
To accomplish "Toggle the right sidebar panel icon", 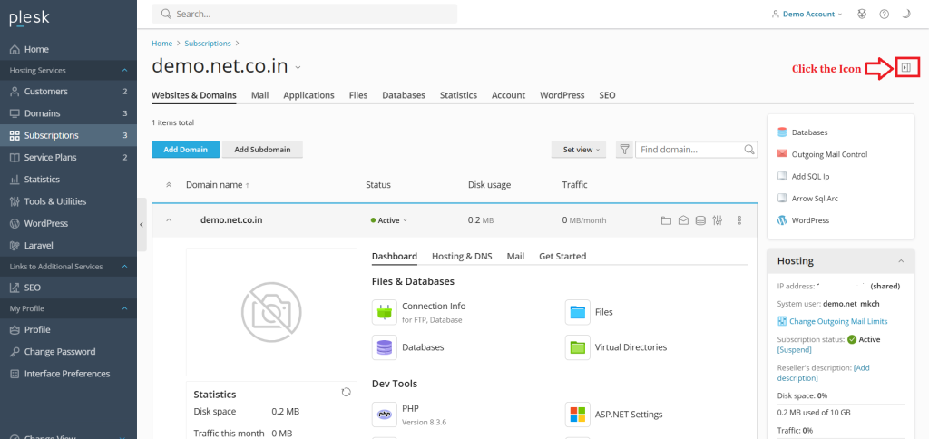I will [906, 68].
